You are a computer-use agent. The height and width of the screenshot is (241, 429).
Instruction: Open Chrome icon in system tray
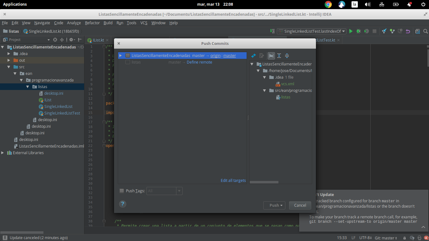click(328, 4)
